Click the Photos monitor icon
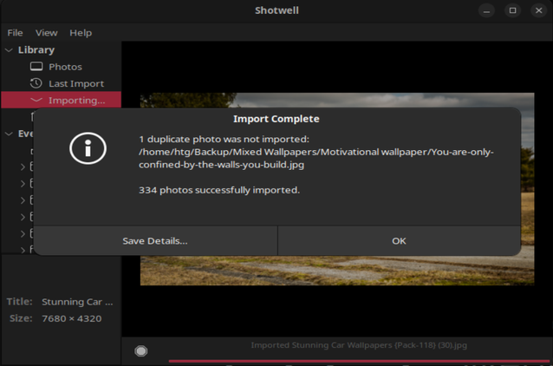553x366 pixels. tap(36, 67)
